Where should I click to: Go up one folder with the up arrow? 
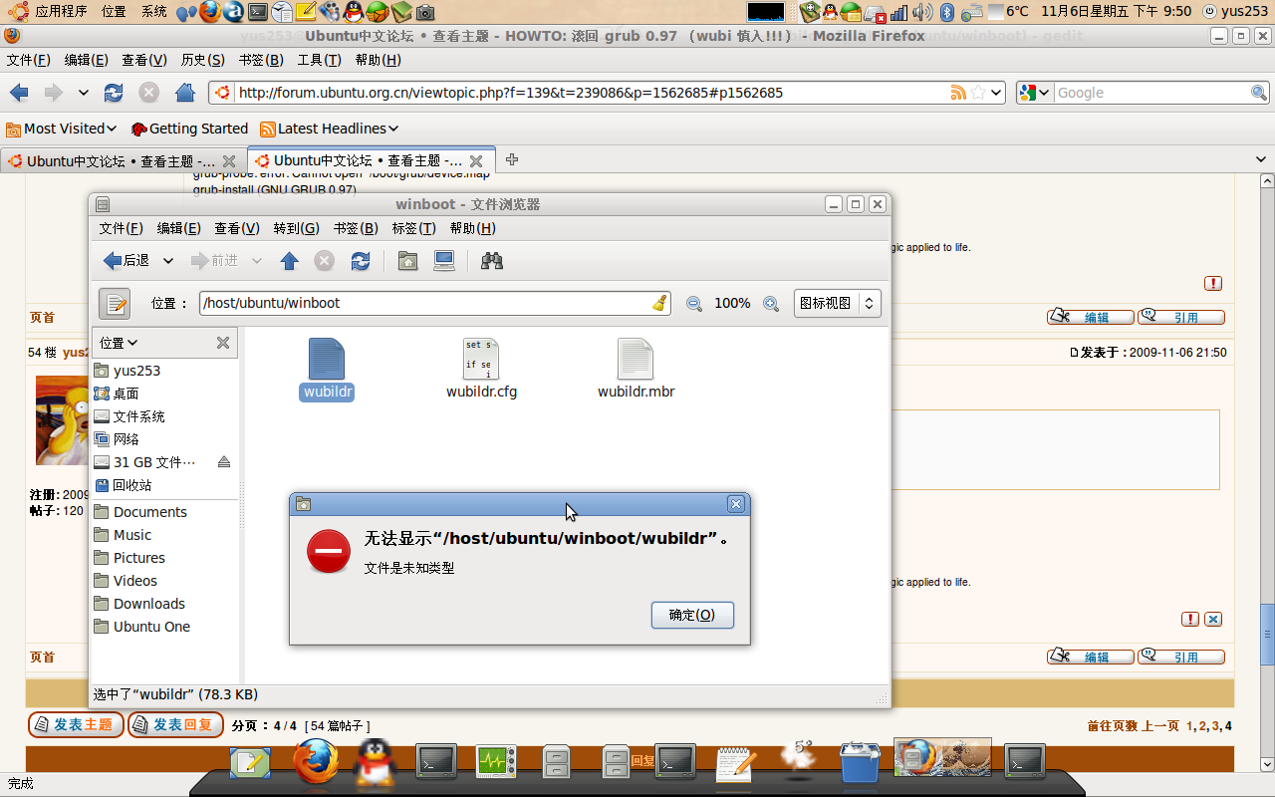(289, 261)
